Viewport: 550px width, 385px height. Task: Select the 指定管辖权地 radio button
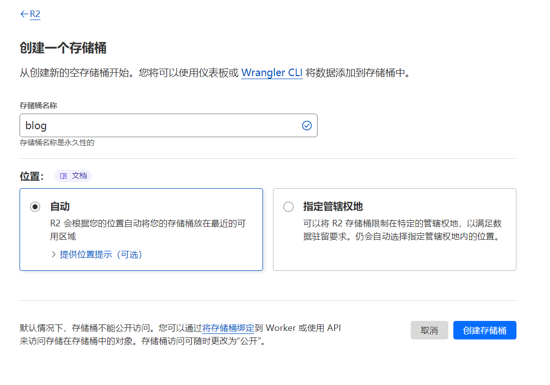click(x=289, y=207)
